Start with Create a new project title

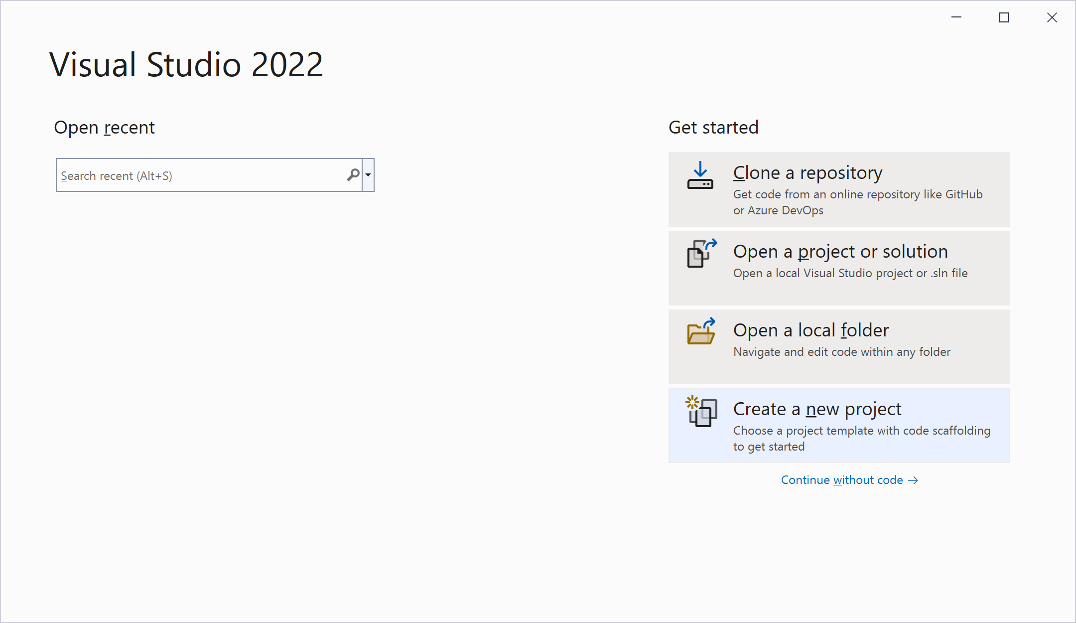coord(817,409)
